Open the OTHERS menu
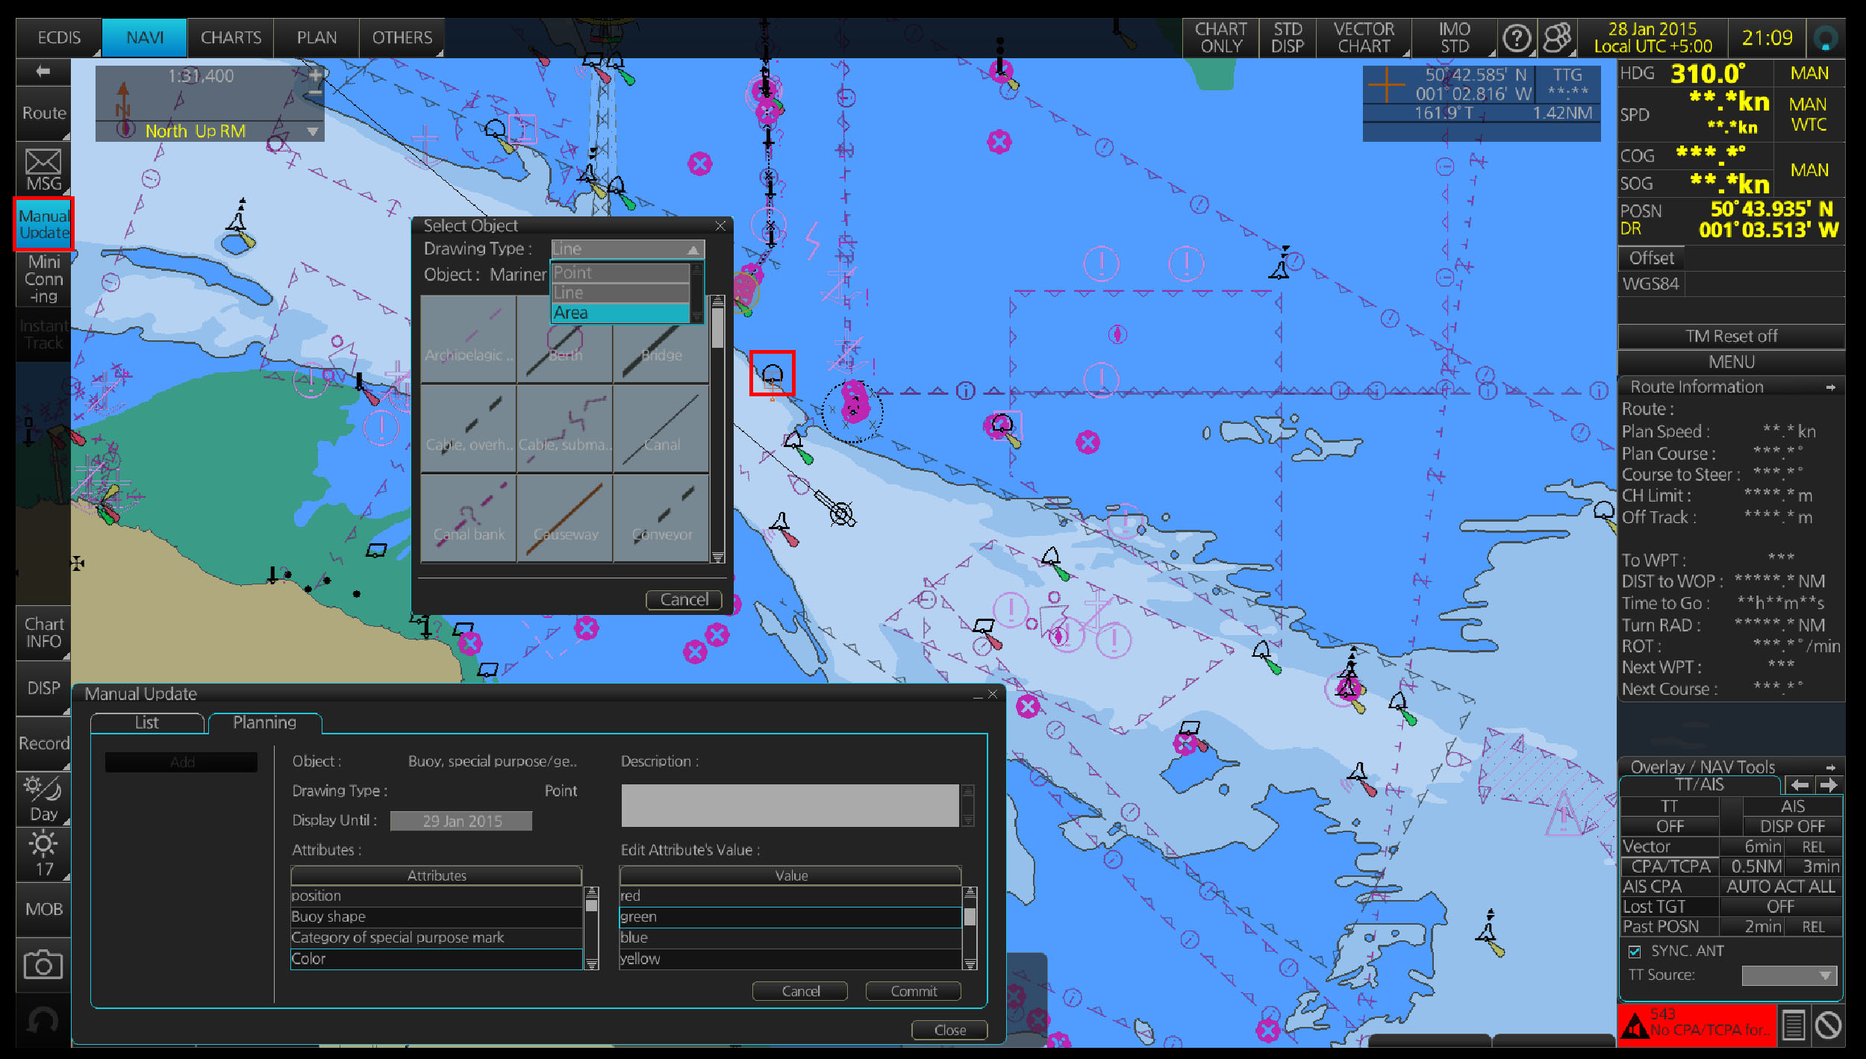The width and height of the screenshot is (1866, 1059). pos(402,37)
